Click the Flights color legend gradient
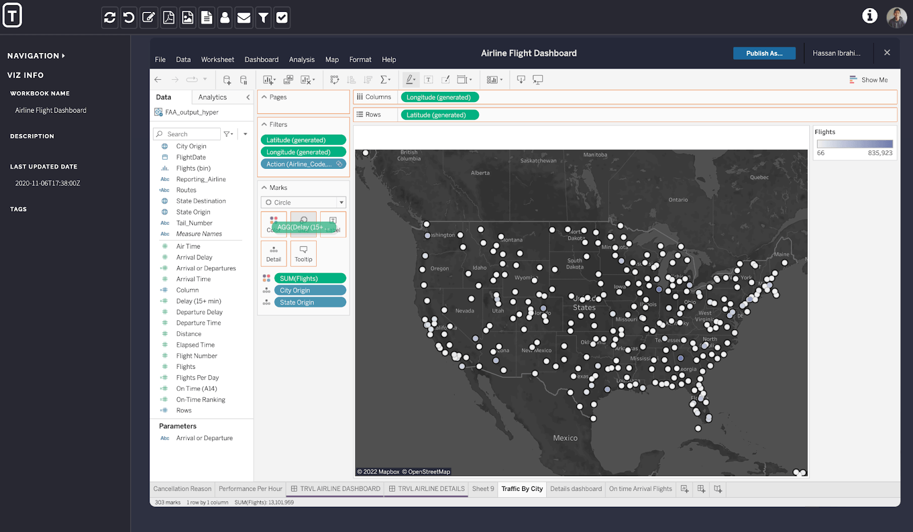Viewport: 913px width, 532px height. coord(854,143)
